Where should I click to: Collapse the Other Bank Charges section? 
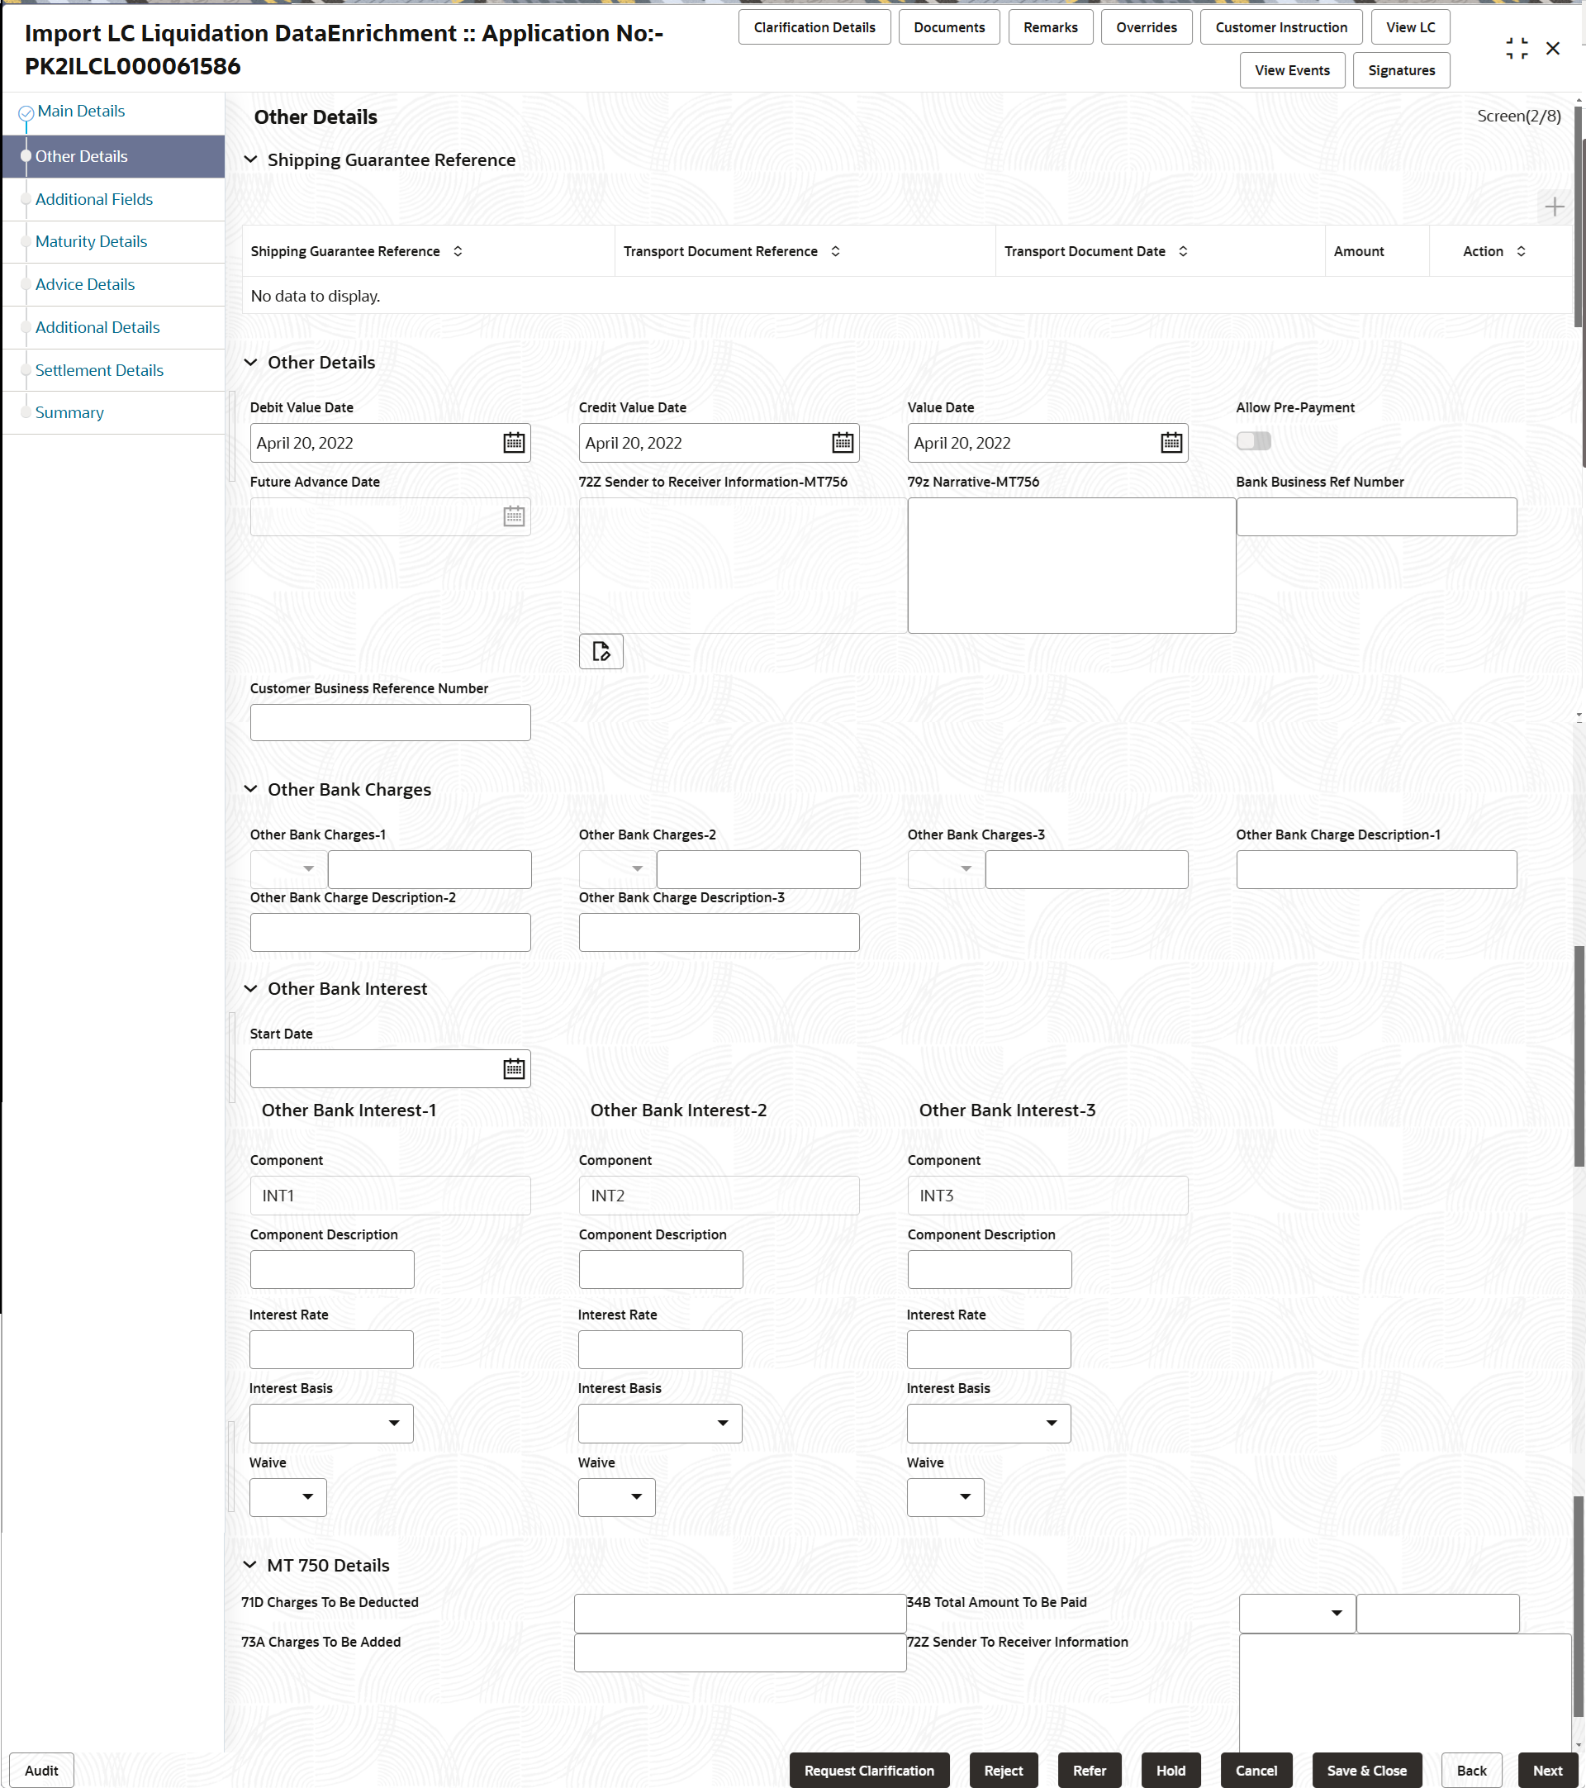251,789
